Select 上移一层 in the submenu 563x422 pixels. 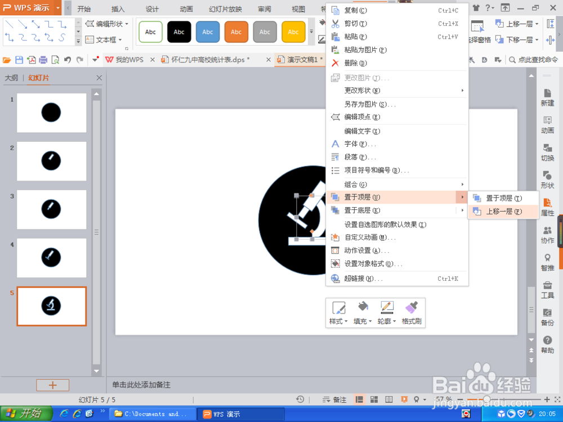point(503,212)
